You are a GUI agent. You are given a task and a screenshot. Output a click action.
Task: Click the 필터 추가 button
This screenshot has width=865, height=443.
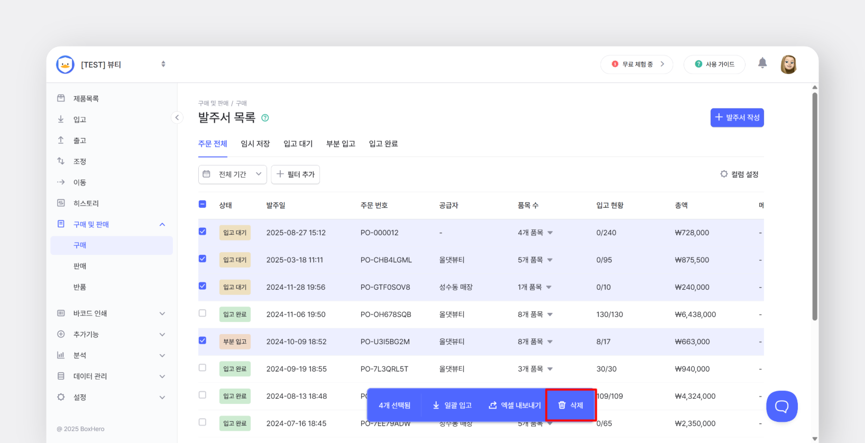296,174
